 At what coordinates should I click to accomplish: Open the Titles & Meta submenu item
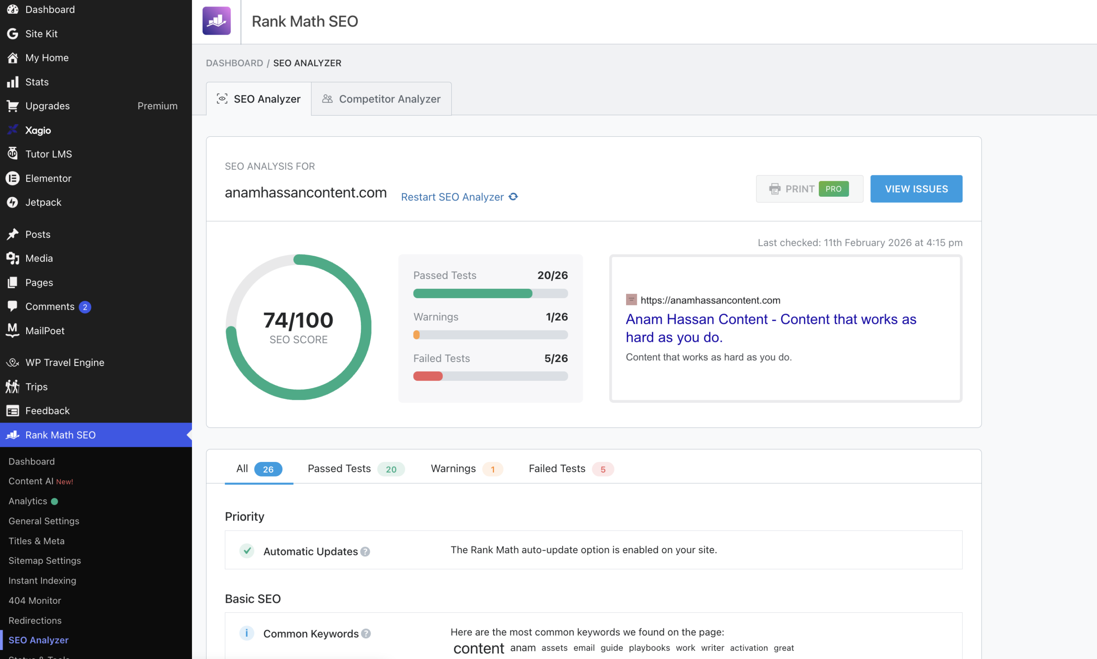(x=36, y=540)
